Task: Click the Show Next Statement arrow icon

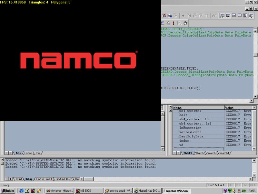Action: [183, 16]
